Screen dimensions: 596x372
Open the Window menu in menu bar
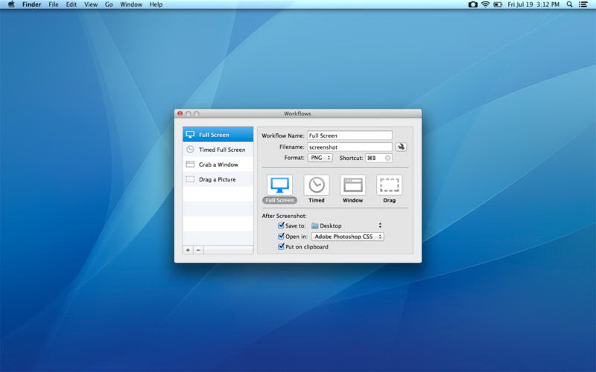coord(131,4)
